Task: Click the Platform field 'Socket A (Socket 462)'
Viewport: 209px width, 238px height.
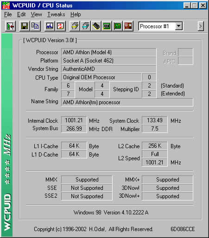Action: pos(108,61)
